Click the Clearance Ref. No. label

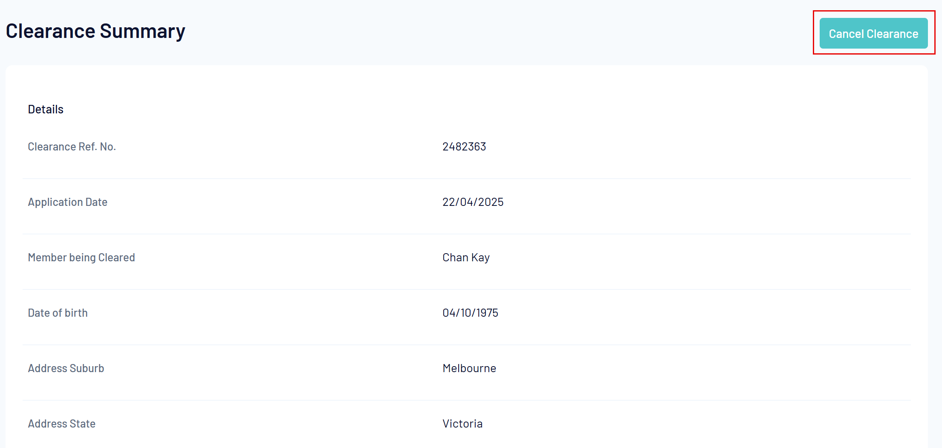pos(72,147)
